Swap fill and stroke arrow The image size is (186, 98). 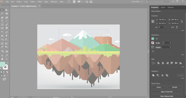[7, 63]
